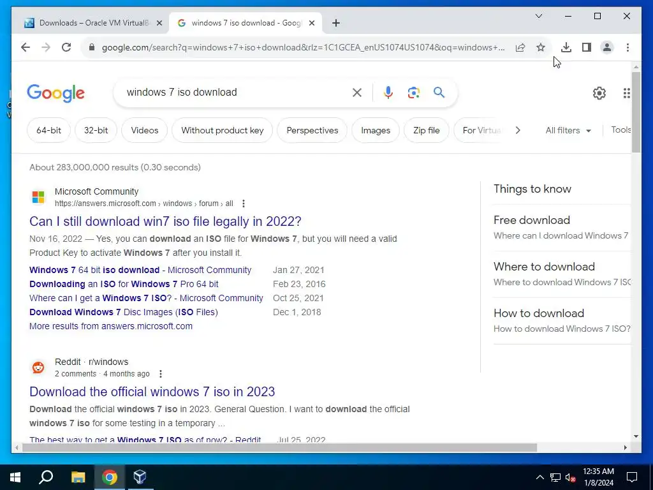Go to Google homepage via logo
653x490 pixels.
pos(55,93)
